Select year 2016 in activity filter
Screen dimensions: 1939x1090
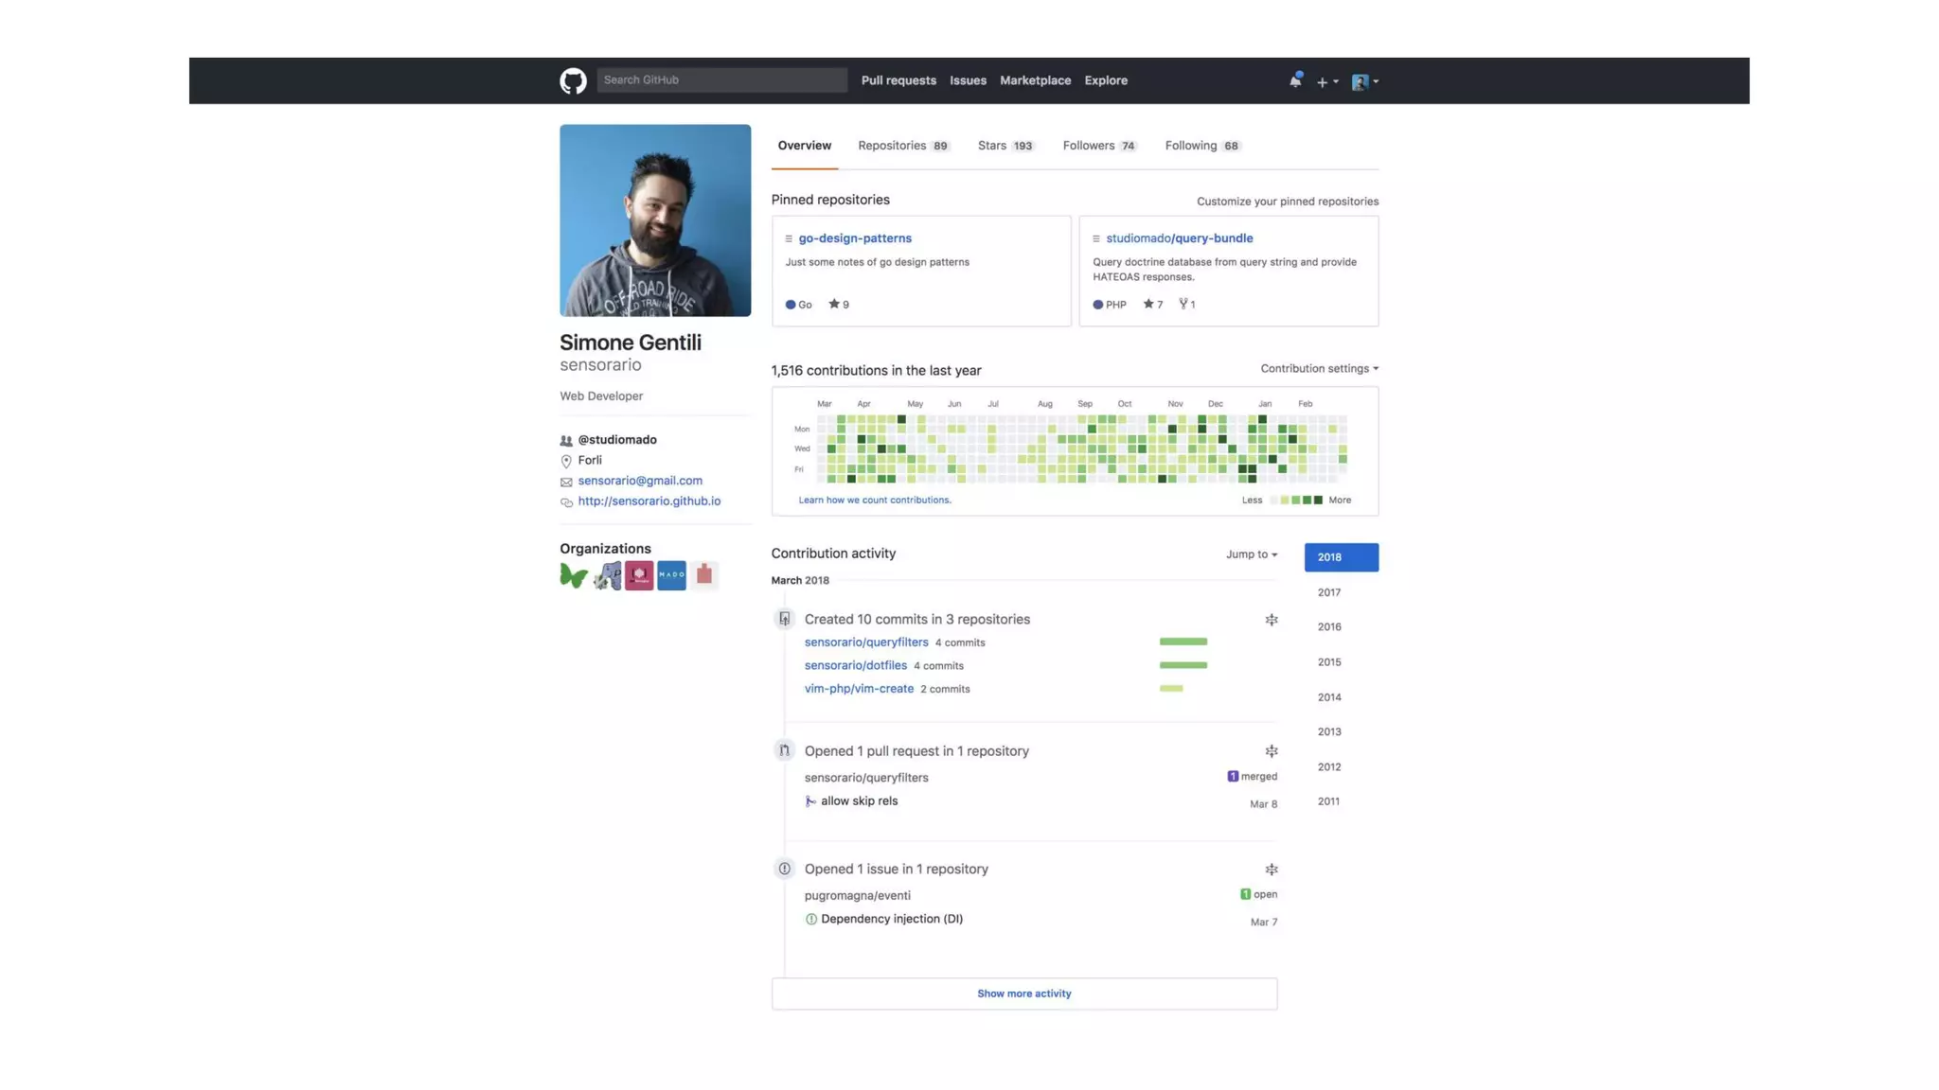click(1328, 626)
